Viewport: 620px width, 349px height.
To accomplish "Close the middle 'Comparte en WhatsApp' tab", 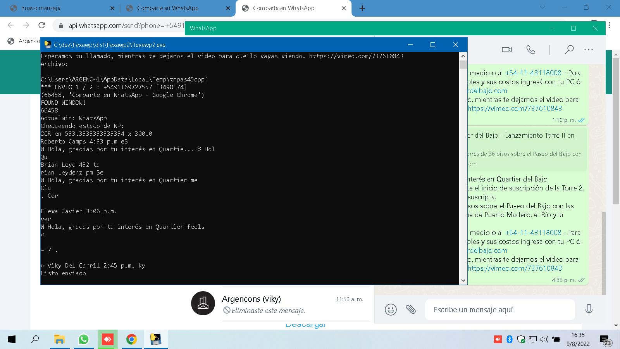I will tap(228, 8).
